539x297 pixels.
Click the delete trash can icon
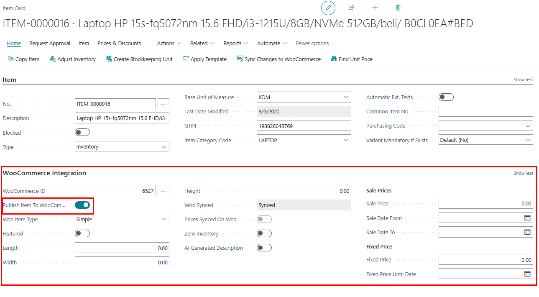pos(398,8)
